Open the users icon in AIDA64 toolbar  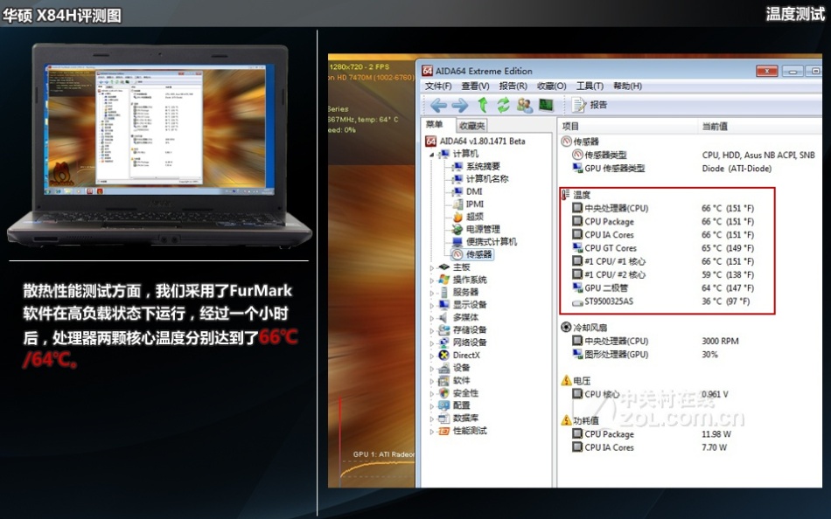tap(525, 105)
